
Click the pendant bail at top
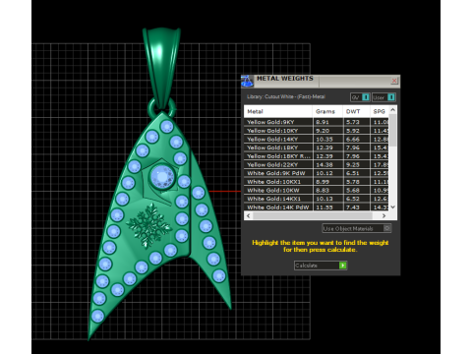point(162,67)
